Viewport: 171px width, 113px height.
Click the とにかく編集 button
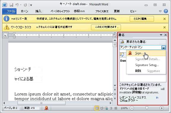(x=142, y=19)
